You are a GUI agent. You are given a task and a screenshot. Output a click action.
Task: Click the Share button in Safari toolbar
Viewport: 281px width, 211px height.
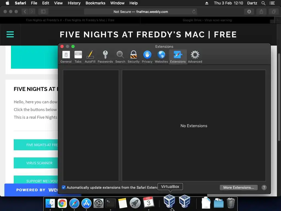pos(262,12)
